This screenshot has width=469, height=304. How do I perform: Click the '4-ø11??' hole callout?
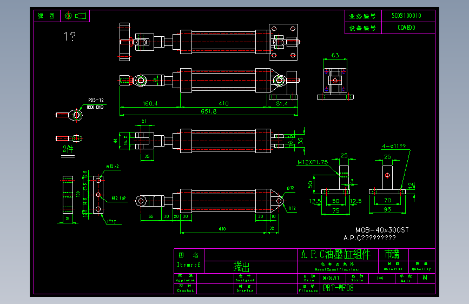tap(394, 146)
